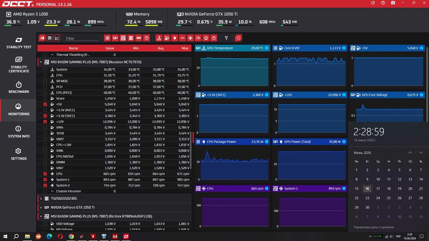Click the help question icon in title bar

tap(383, 3)
